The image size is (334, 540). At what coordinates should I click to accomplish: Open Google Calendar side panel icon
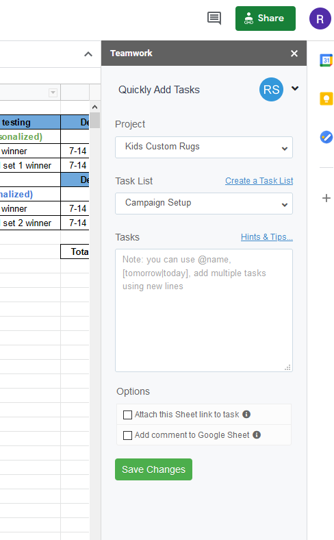click(326, 60)
